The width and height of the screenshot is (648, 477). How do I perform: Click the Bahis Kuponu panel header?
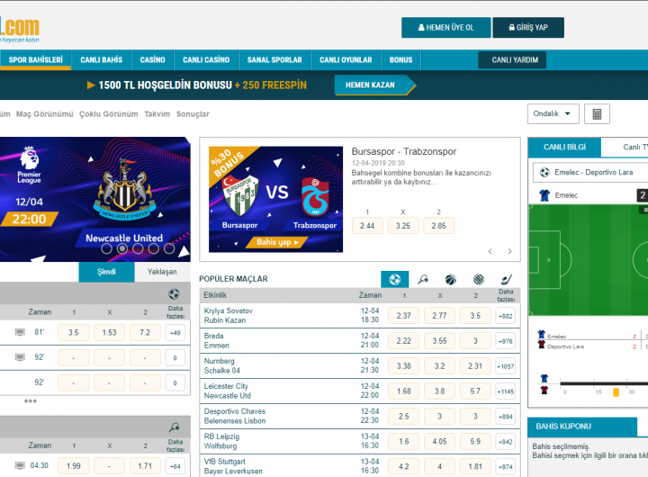[x=582, y=427]
